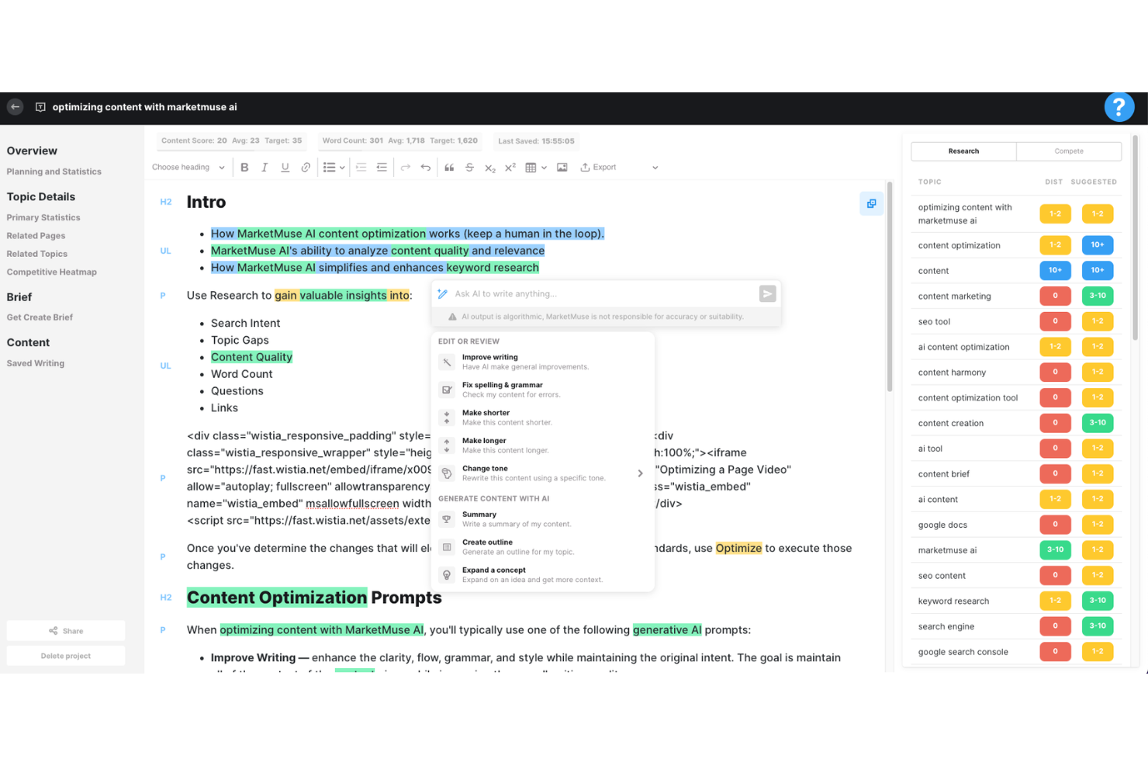Click the Word Count statistic in header
Image resolution: width=1148 pixels, height=766 pixels.
click(400, 141)
